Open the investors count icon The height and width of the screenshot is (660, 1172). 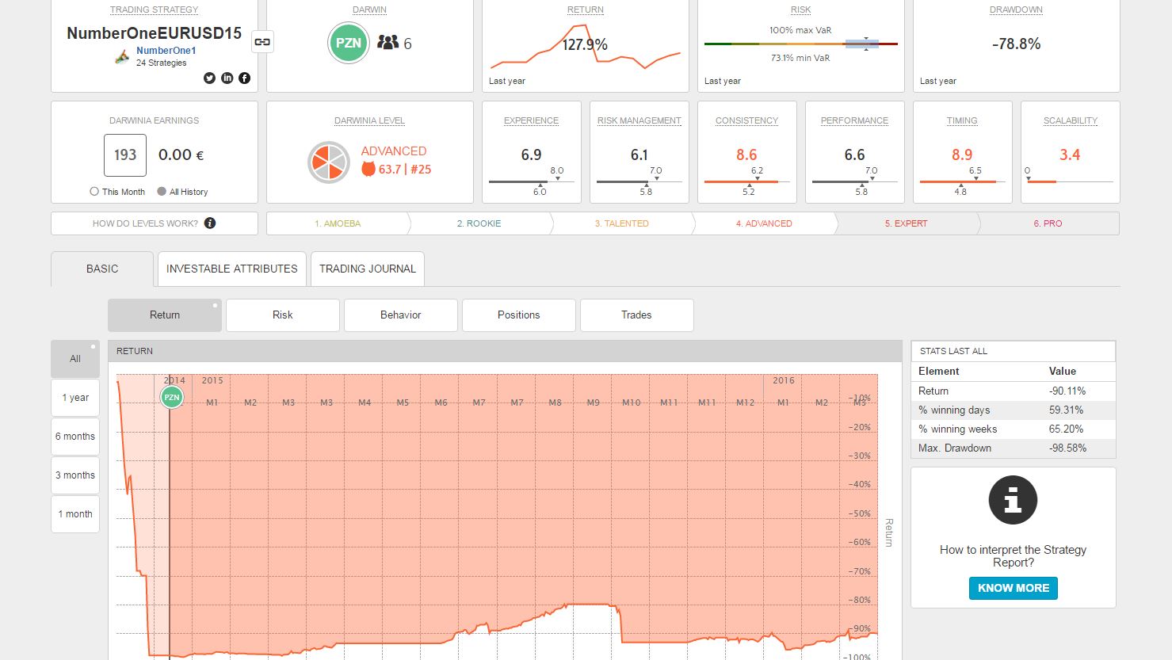[x=387, y=43]
